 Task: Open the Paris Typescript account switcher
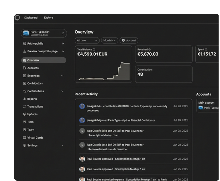tap(44, 34)
